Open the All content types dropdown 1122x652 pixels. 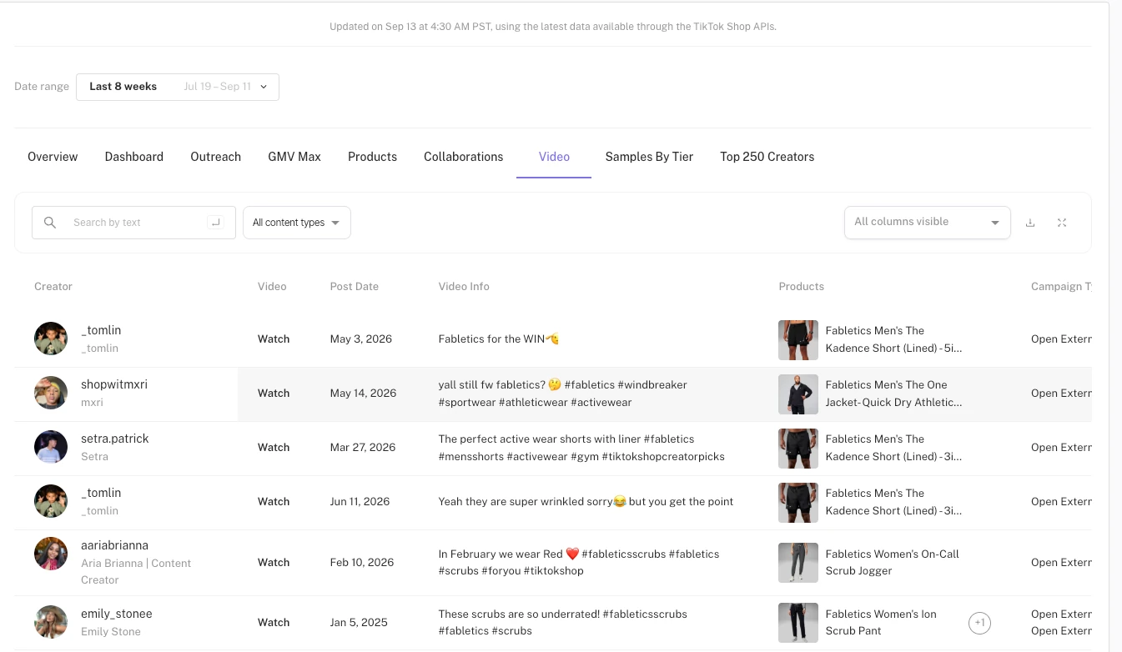pyautogui.click(x=297, y=223)
